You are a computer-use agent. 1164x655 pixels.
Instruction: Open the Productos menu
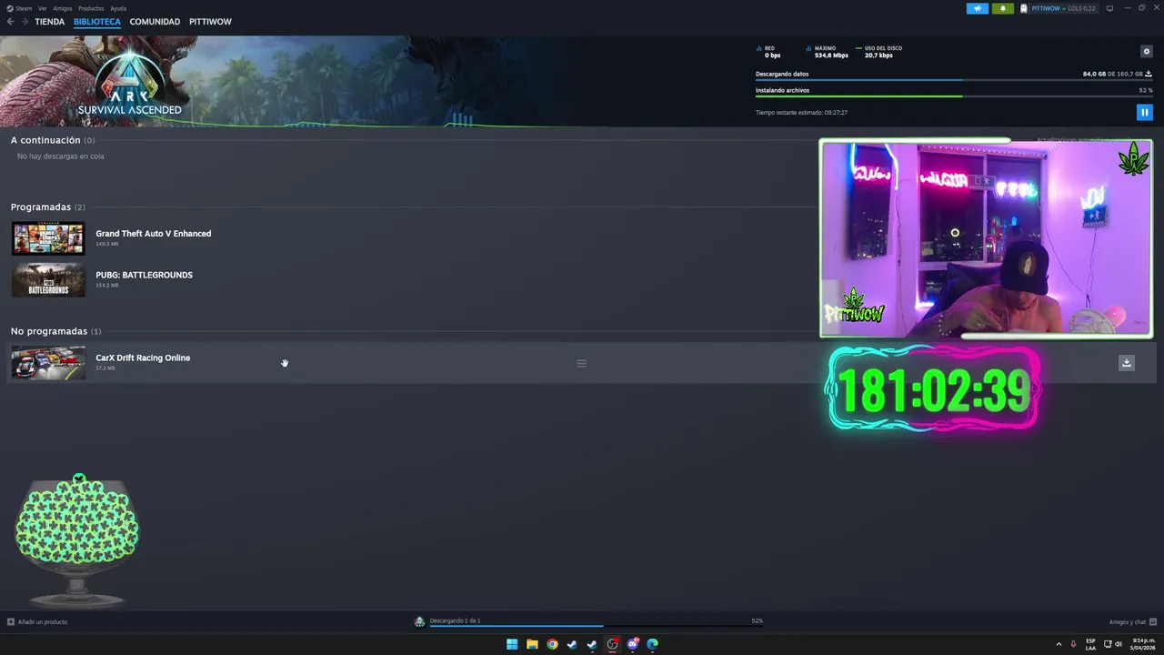[x=91, y=8]
